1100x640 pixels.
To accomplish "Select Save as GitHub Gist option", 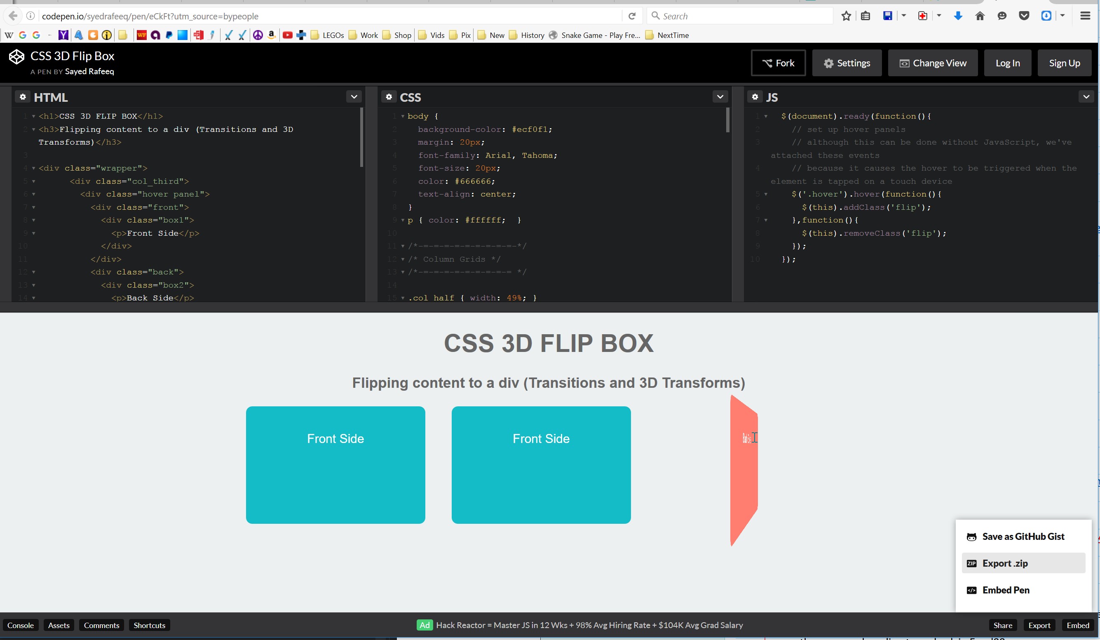I will tap(1023, 537).
